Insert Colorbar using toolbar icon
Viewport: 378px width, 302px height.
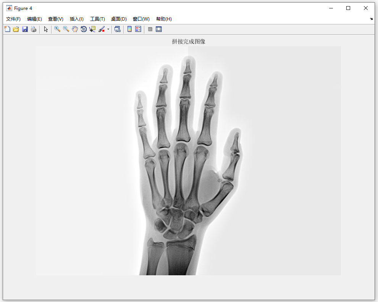tap(129, 29)
